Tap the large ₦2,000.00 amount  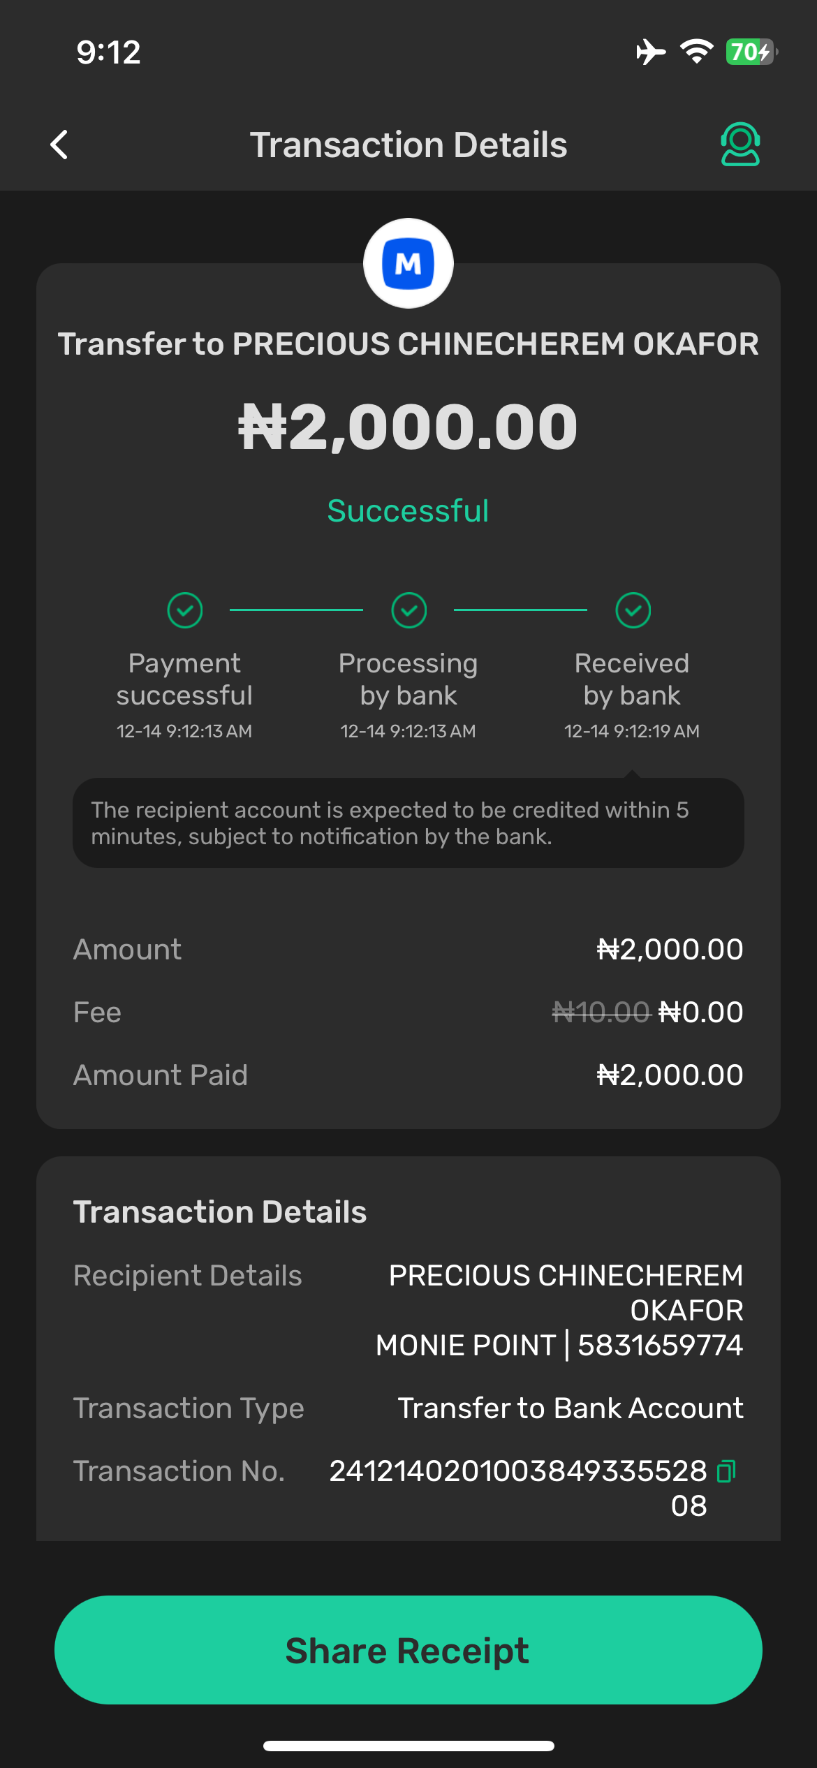(408, 427)
